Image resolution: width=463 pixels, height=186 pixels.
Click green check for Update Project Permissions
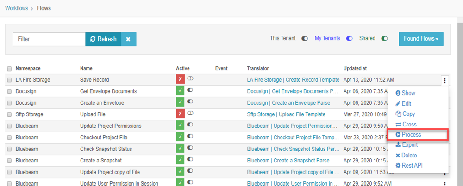coord(180,126)
